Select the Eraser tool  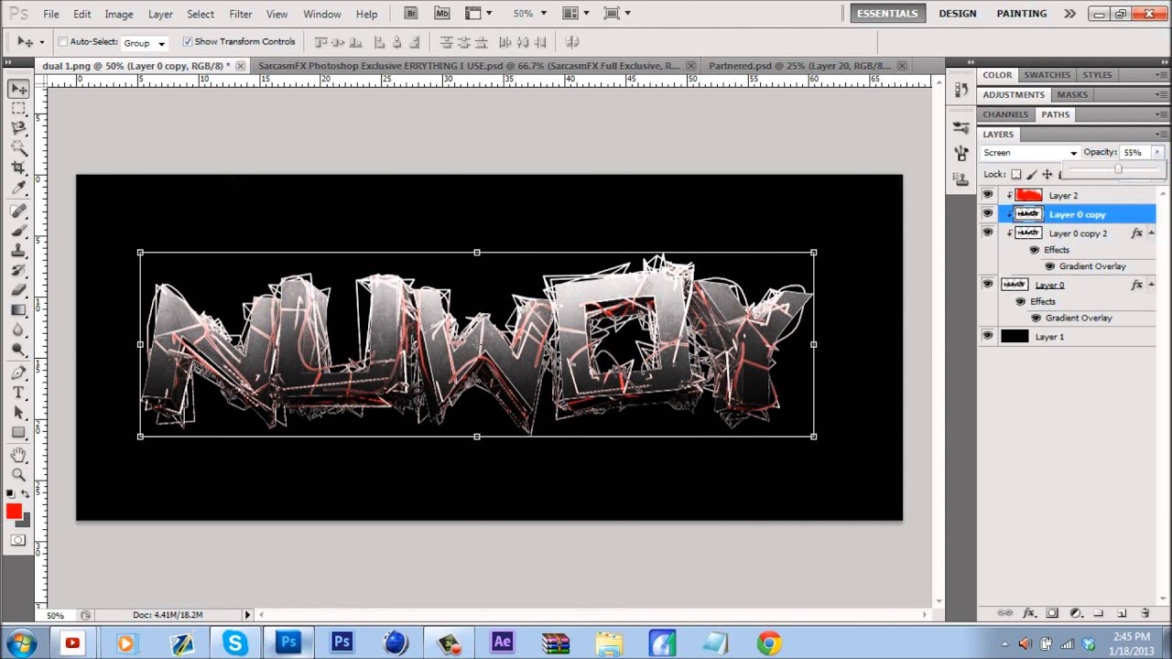[18, 290]
